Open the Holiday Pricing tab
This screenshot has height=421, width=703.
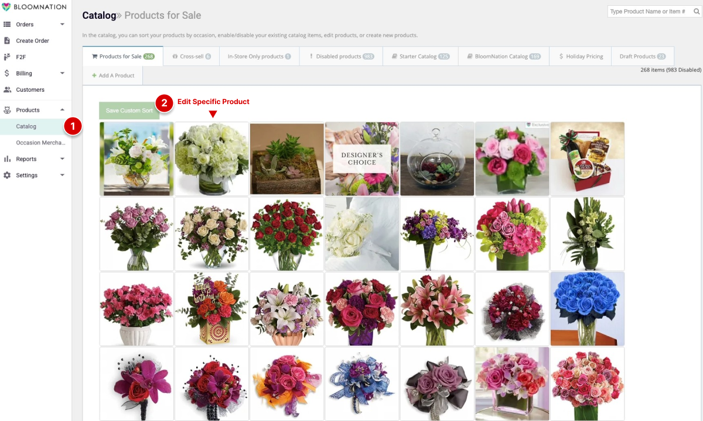[x=581, y=57]
